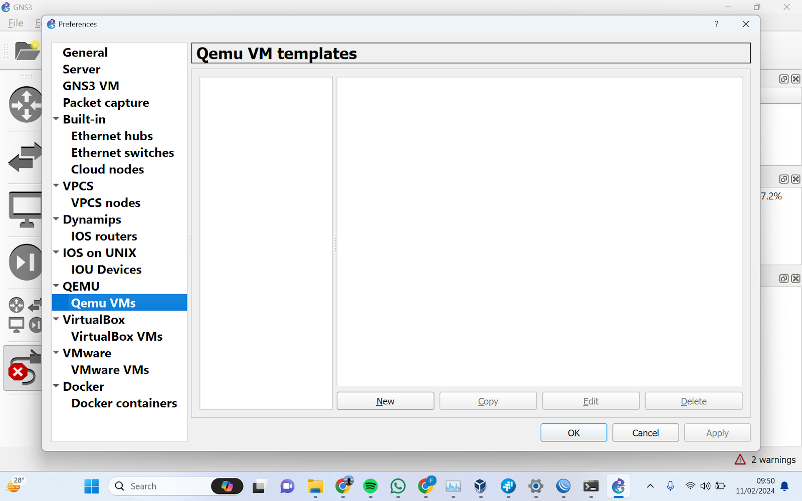
Task: Open Server preferences page
Action: 82,69
